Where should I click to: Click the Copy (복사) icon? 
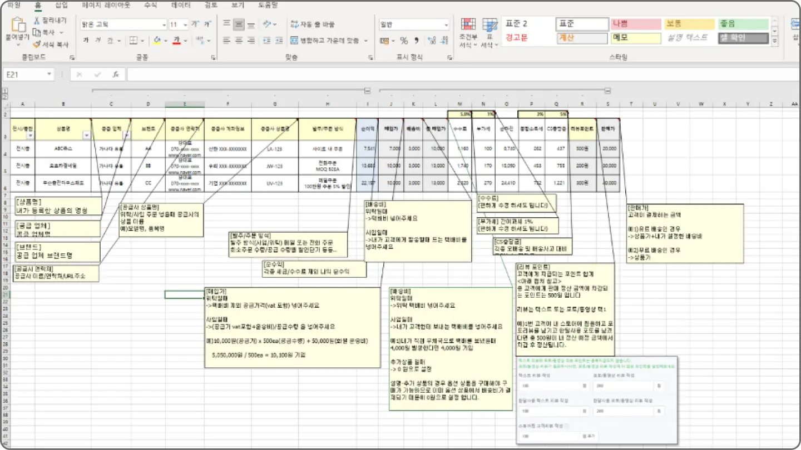click(x=37, y=33)
